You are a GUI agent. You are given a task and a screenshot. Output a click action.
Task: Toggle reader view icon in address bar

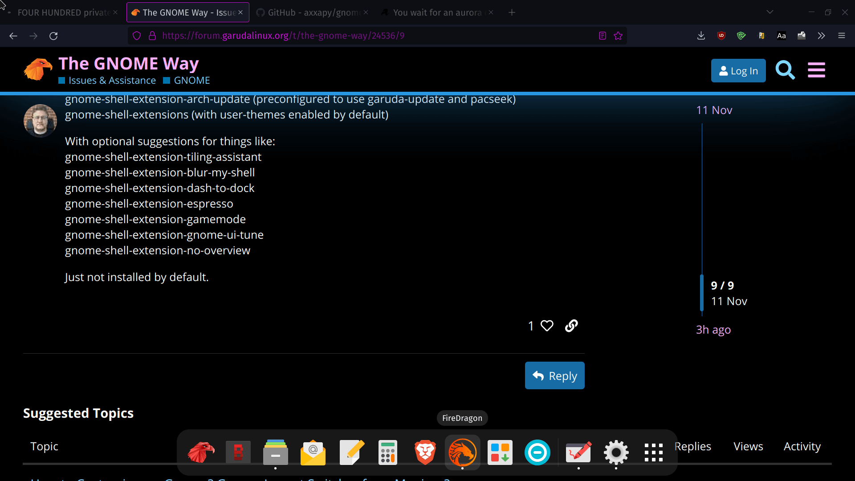[x=603, y=36]
